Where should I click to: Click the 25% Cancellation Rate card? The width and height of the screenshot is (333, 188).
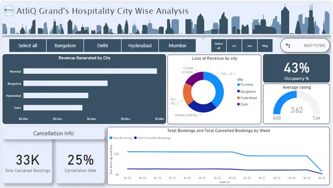[80, 162]
